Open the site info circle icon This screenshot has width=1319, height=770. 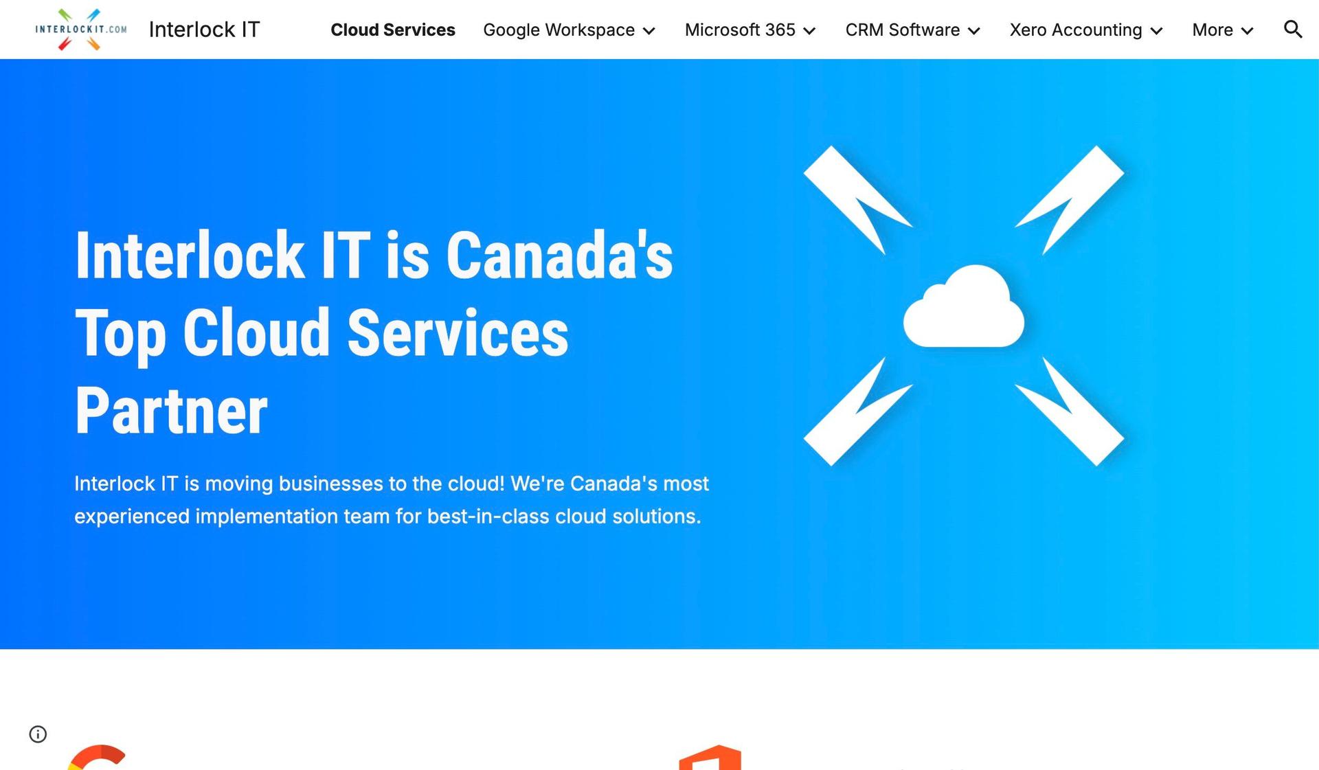(38, 734)
